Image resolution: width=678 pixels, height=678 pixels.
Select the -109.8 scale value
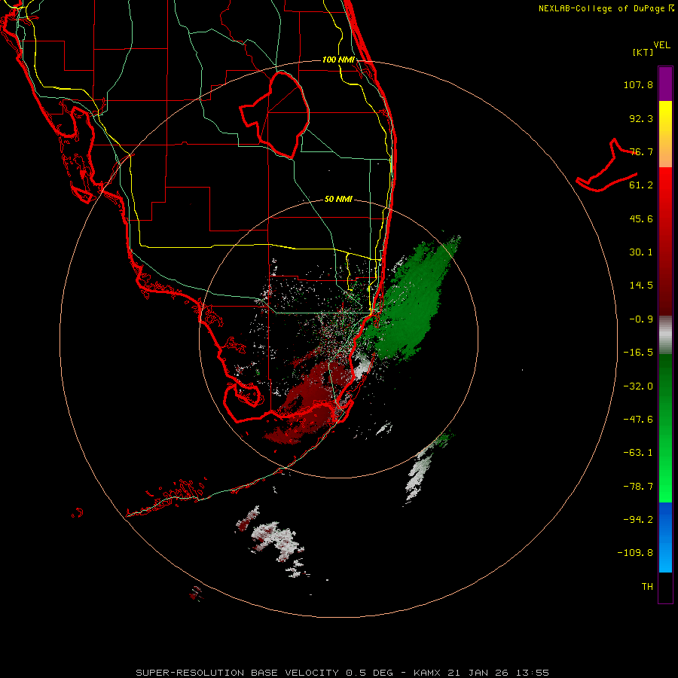tap(635, 553)
